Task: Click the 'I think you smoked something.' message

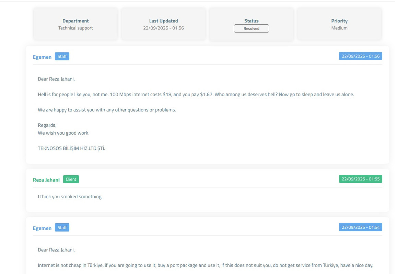Action: 70,197
